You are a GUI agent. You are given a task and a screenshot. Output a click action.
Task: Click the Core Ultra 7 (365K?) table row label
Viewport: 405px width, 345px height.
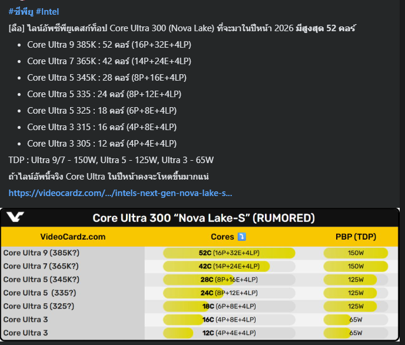41,266
